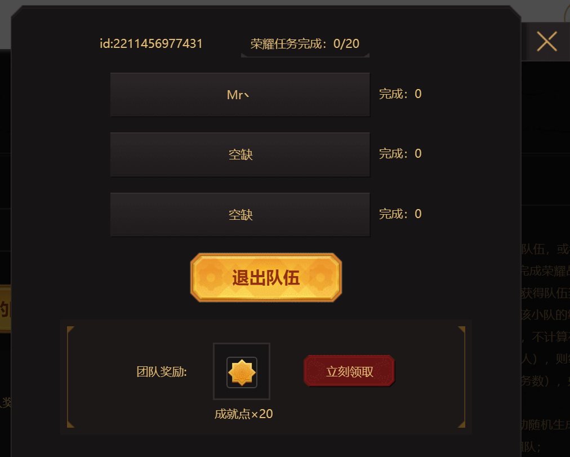Select the bottom 空缺 empty slot
This screenshot has height=457, width=570.
(x=240, y=215)
